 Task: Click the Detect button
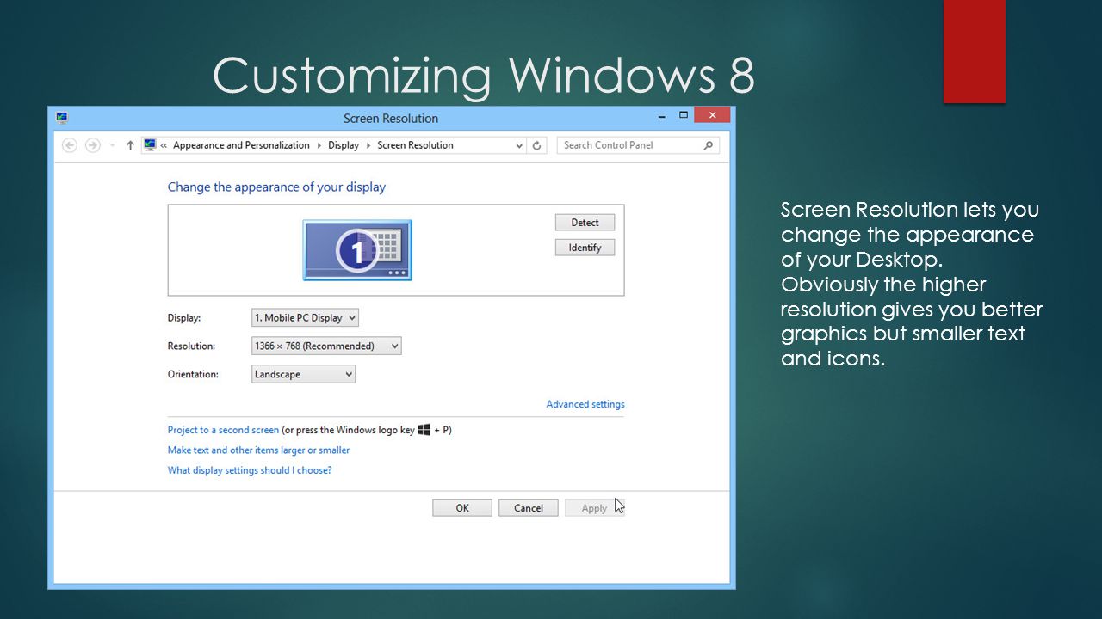pos(585,223)
